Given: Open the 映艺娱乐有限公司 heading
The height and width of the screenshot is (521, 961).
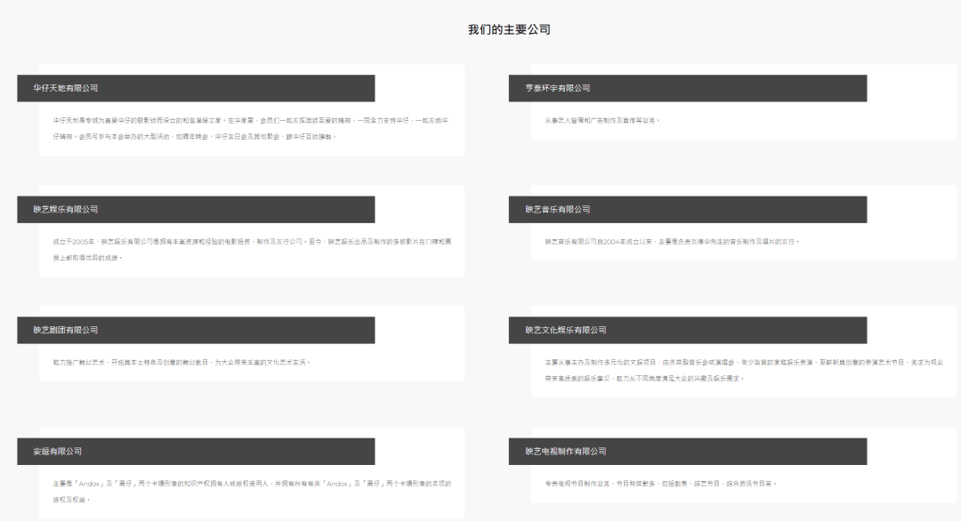Looking at the screenshot, I should click(196, 210).
